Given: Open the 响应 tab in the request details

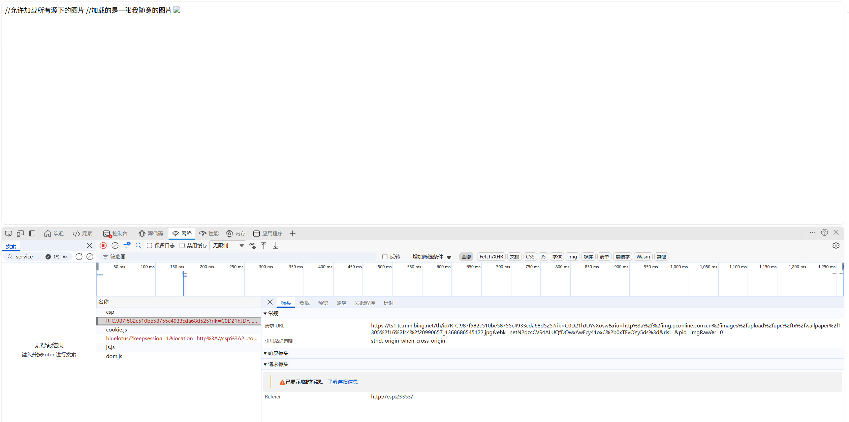Looking at the screenshot, I should pos(341,303).
